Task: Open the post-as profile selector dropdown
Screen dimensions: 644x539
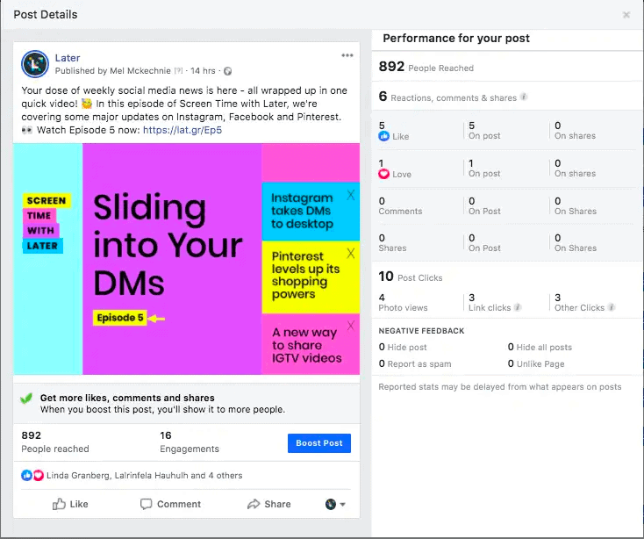Action: click(335, 504)
